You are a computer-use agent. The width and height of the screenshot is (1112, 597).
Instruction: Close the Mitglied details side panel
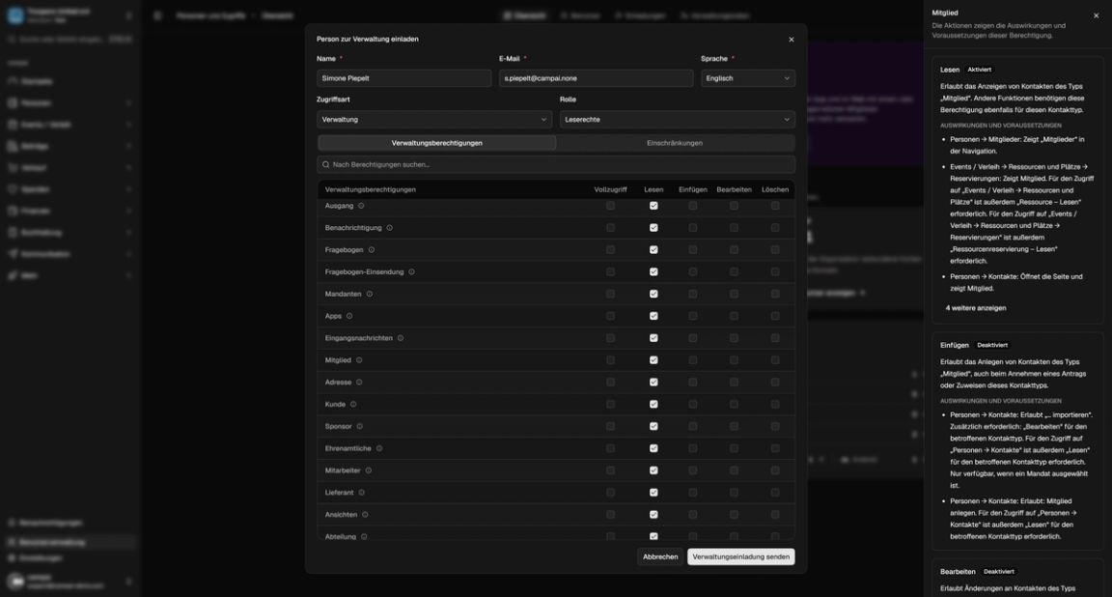point(1096,15)
